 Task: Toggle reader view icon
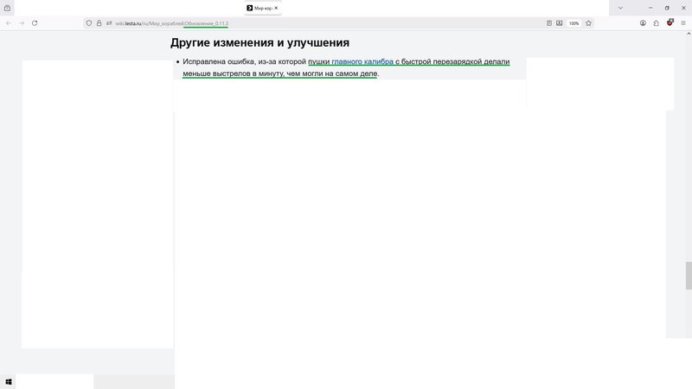(x=549, y=23)
